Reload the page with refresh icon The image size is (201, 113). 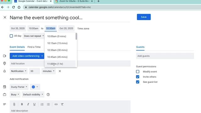point(14,7)
